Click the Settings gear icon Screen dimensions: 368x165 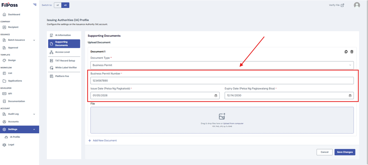pyautogui.click(x=4, y=129)
